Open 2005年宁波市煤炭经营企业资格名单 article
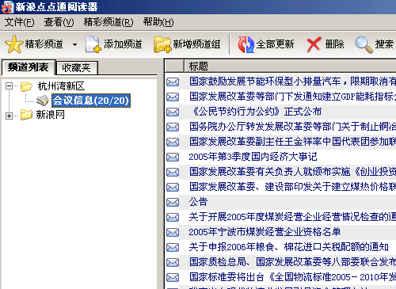 (265, 232)
